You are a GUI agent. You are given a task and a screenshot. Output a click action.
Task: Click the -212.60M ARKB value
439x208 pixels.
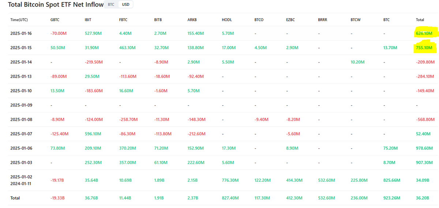[196, 134]
